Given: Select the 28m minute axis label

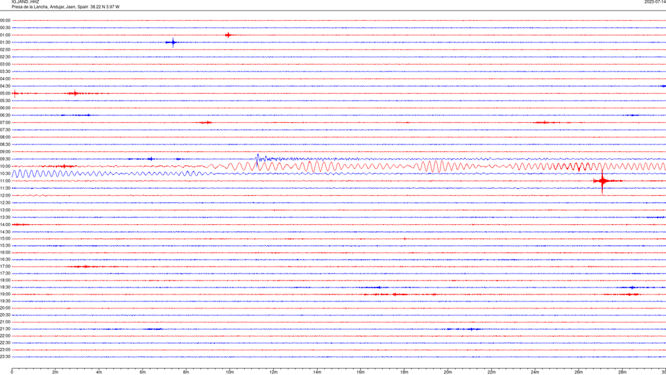Looking at the screenshot, I should click(x=622, y=372).
